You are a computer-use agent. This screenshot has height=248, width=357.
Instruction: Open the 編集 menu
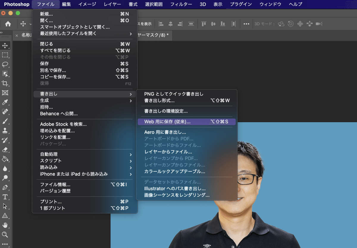[66, 4]
